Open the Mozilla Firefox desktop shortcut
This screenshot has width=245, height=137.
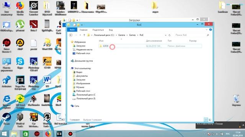pyautogui.click(x=20, y=8)
